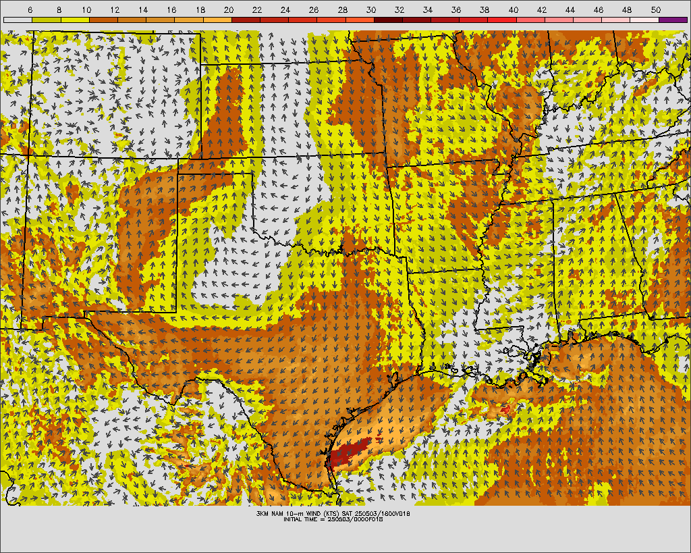Click the "14" legend label

click(x=143, y=9)
